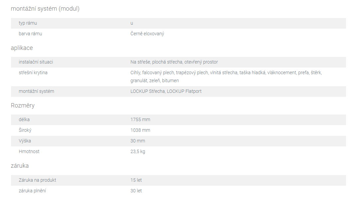
Task: Click the 'Rozměry' section heading
Action: tap(23, 105)
